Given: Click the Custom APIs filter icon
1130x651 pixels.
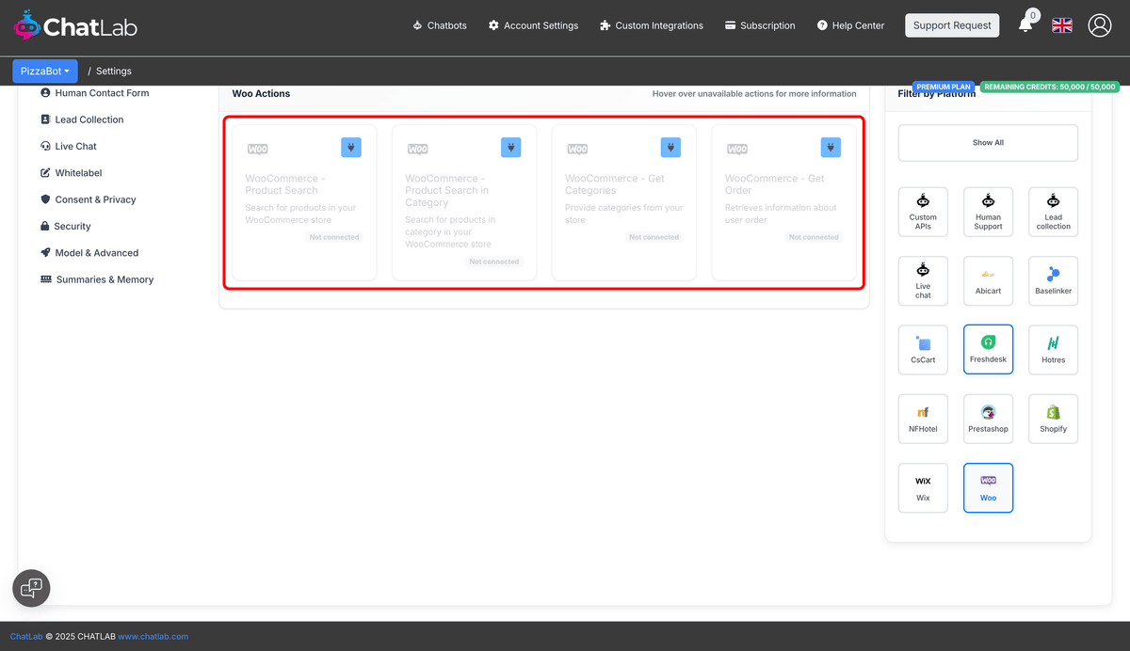Looking at the screenshot, I should pos(923,212).
